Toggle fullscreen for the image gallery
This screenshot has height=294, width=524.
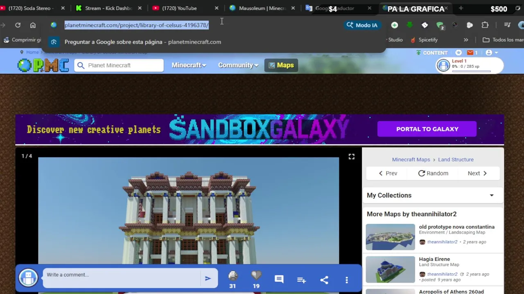pos(351,156)
